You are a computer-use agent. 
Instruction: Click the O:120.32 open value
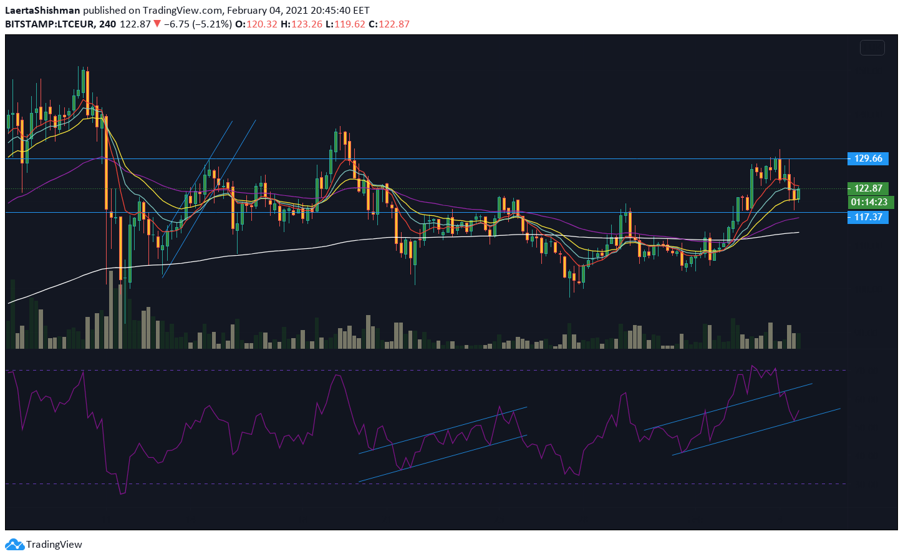[x=256, y=24]
